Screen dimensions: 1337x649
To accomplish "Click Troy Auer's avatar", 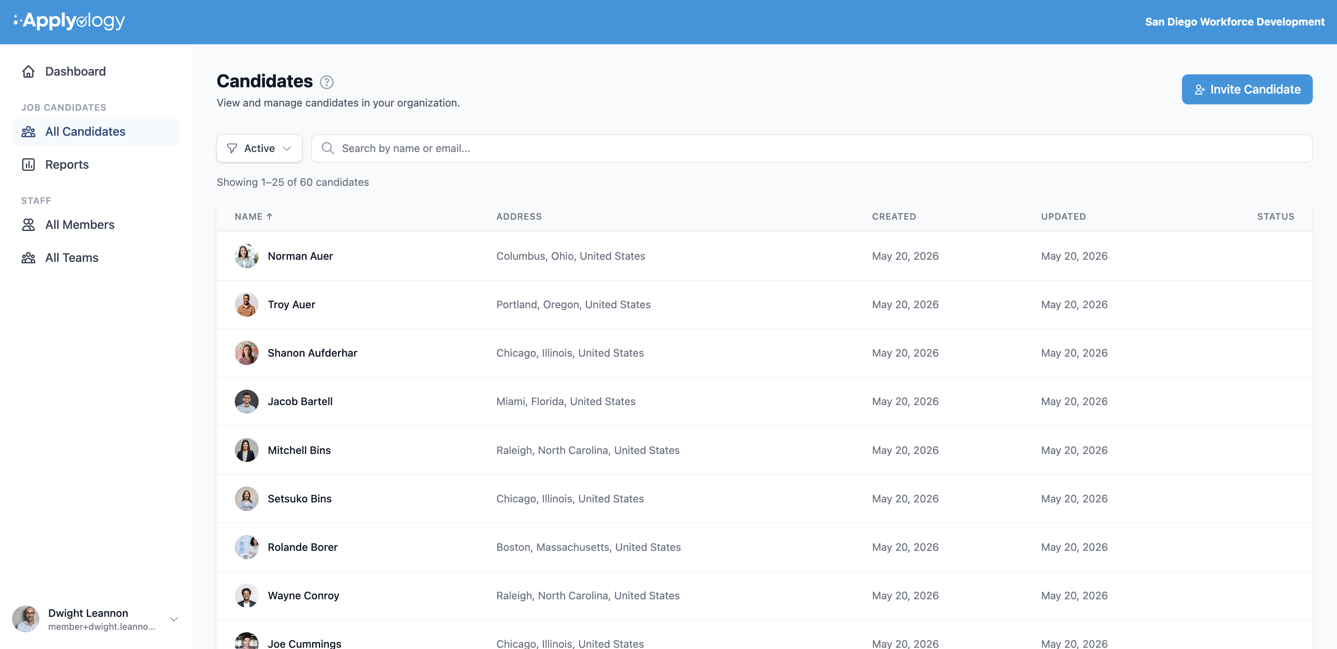I will [247, 304].
